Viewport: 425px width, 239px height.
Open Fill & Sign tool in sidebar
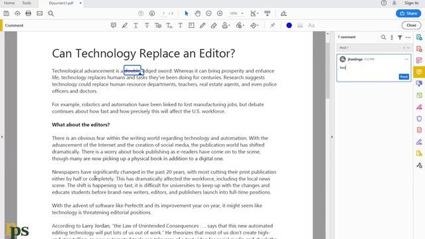pyautogui.click(x=419, y=142)
